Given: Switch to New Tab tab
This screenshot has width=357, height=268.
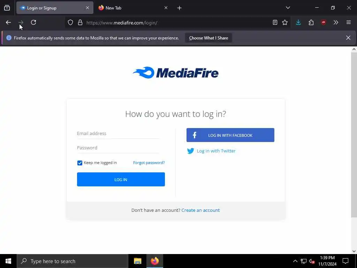Looking at the screenshot, I should pos(133,8).
